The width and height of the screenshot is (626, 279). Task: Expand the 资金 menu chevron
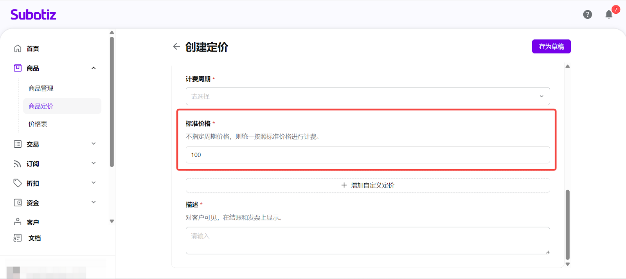tap(94, 202)
